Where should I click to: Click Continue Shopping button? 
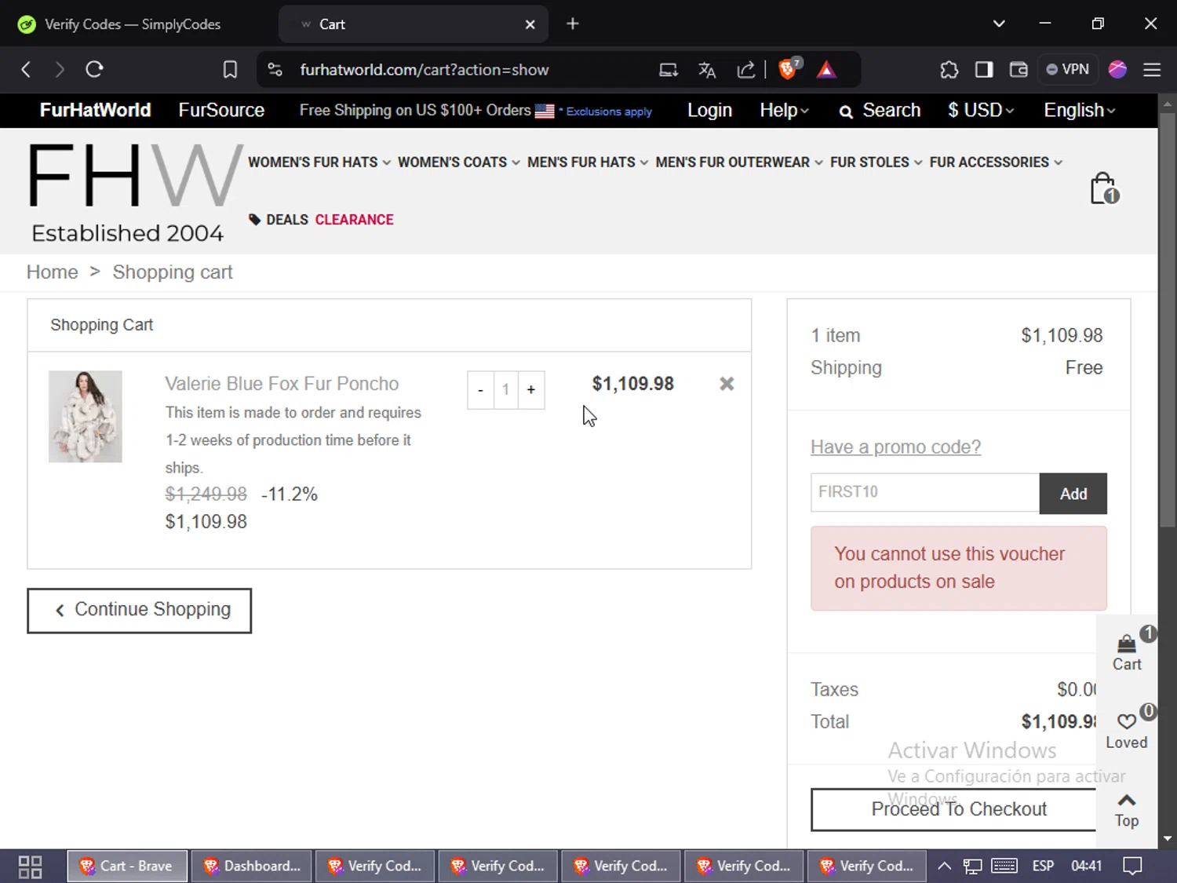(x=140, y=611)
